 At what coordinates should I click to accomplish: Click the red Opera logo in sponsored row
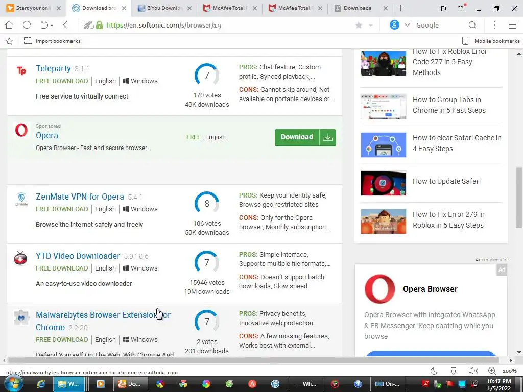tap(21, 130)
